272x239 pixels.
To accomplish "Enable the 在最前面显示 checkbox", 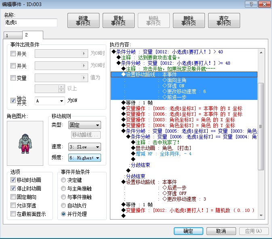I will coord(13,214).
